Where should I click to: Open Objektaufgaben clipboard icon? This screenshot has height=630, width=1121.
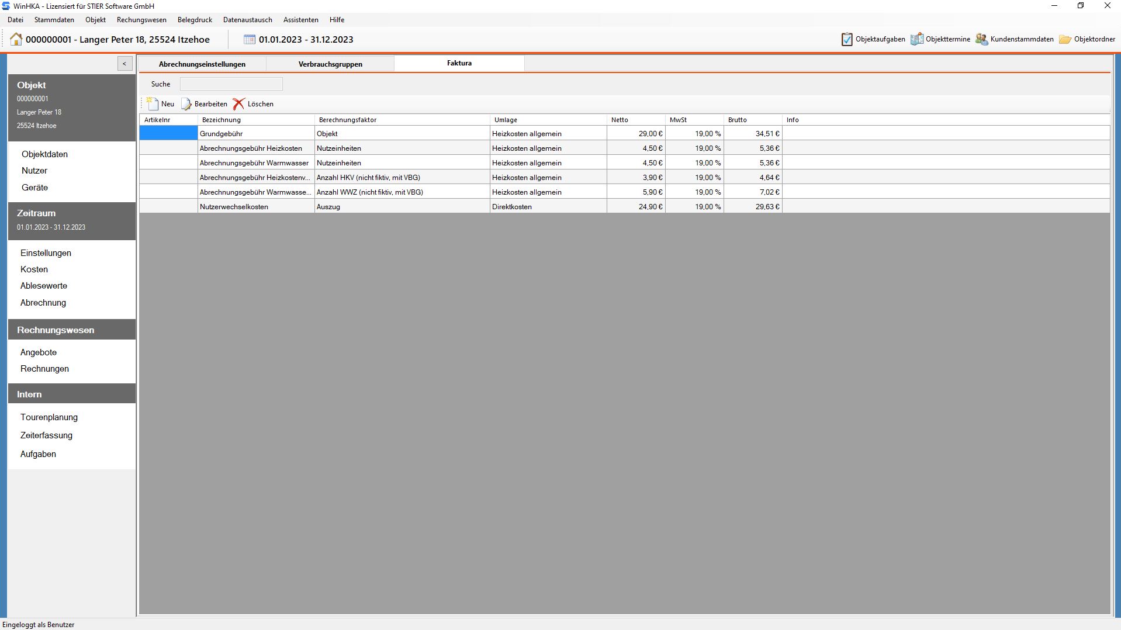point(847,39)
